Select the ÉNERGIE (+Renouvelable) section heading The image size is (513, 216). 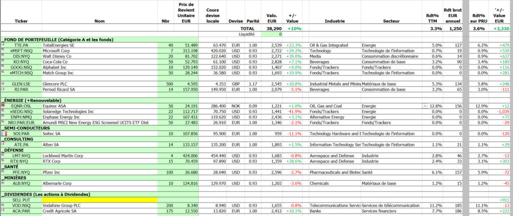point(31,100)
